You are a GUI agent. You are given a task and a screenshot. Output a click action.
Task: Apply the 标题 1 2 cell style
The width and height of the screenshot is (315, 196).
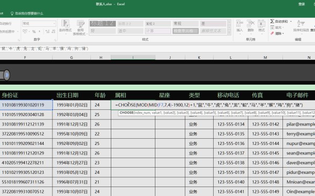pyautogui.click(x=103, y=24)
